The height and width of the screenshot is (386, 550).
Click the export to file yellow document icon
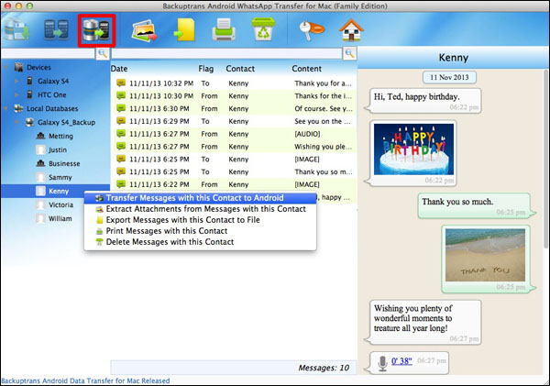tap(184, 30)
